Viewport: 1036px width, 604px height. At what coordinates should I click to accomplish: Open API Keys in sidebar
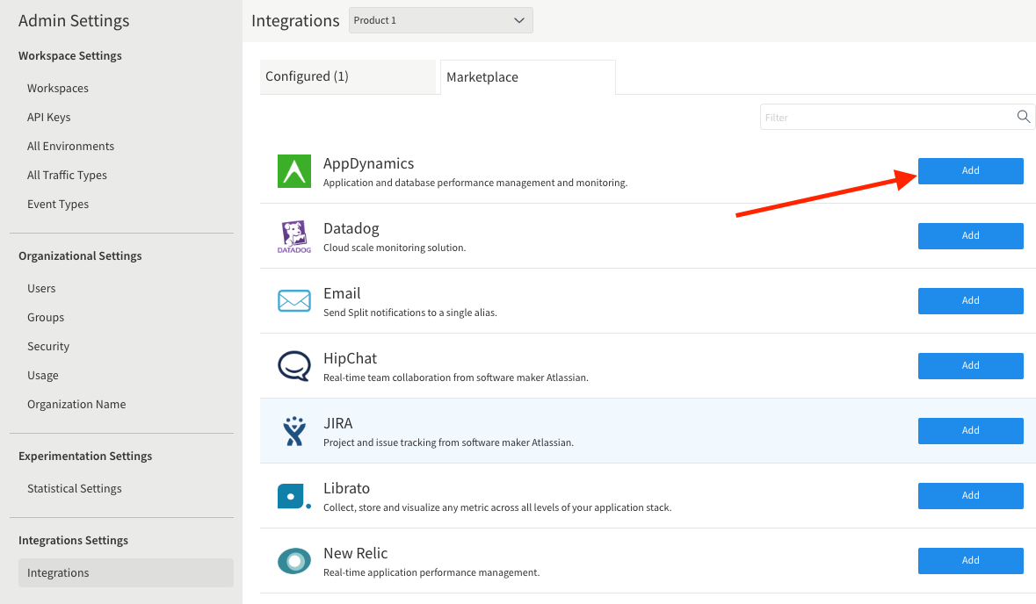click(x=48, y=117)
